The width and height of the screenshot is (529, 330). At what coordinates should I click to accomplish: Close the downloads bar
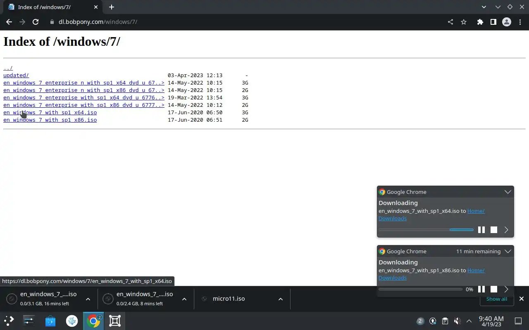[522, 299]
